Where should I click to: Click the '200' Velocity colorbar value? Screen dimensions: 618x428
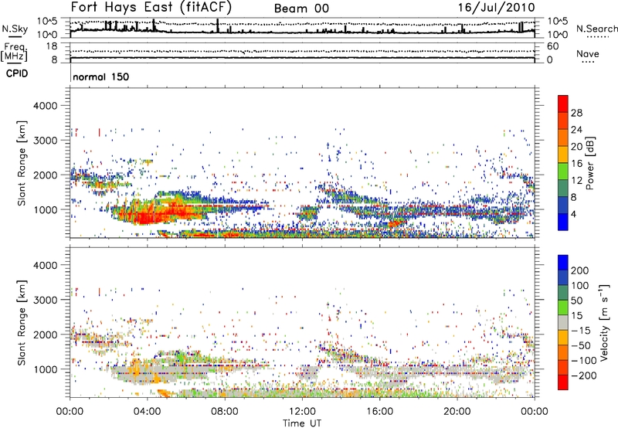point(580,270)
